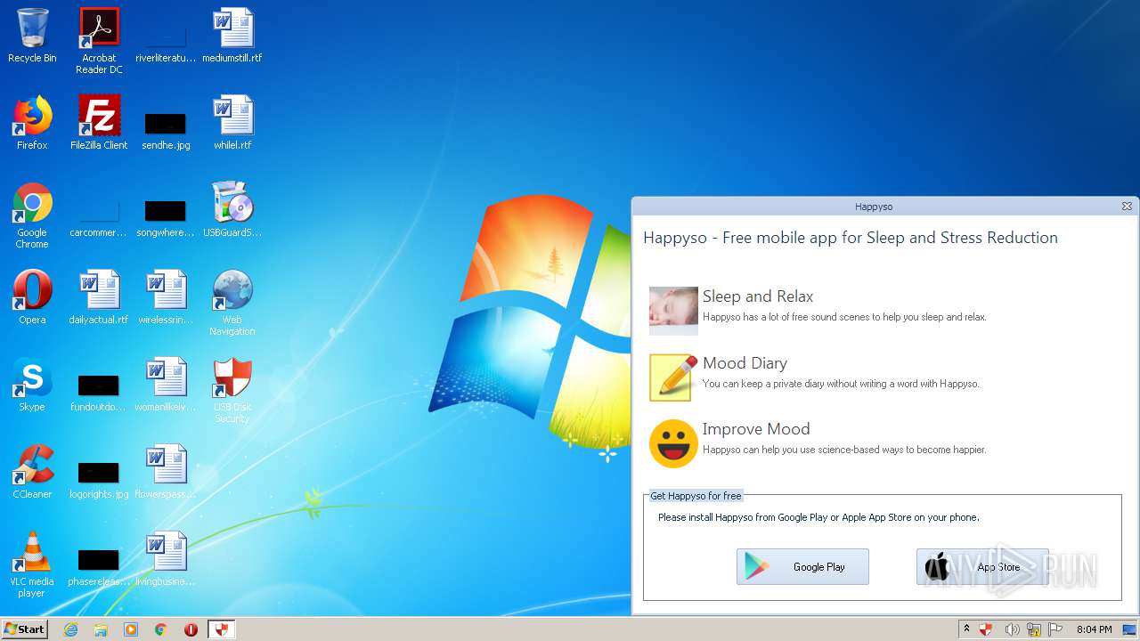
Task: Open FileZilla Client shortcut
Action: (99, 123)
